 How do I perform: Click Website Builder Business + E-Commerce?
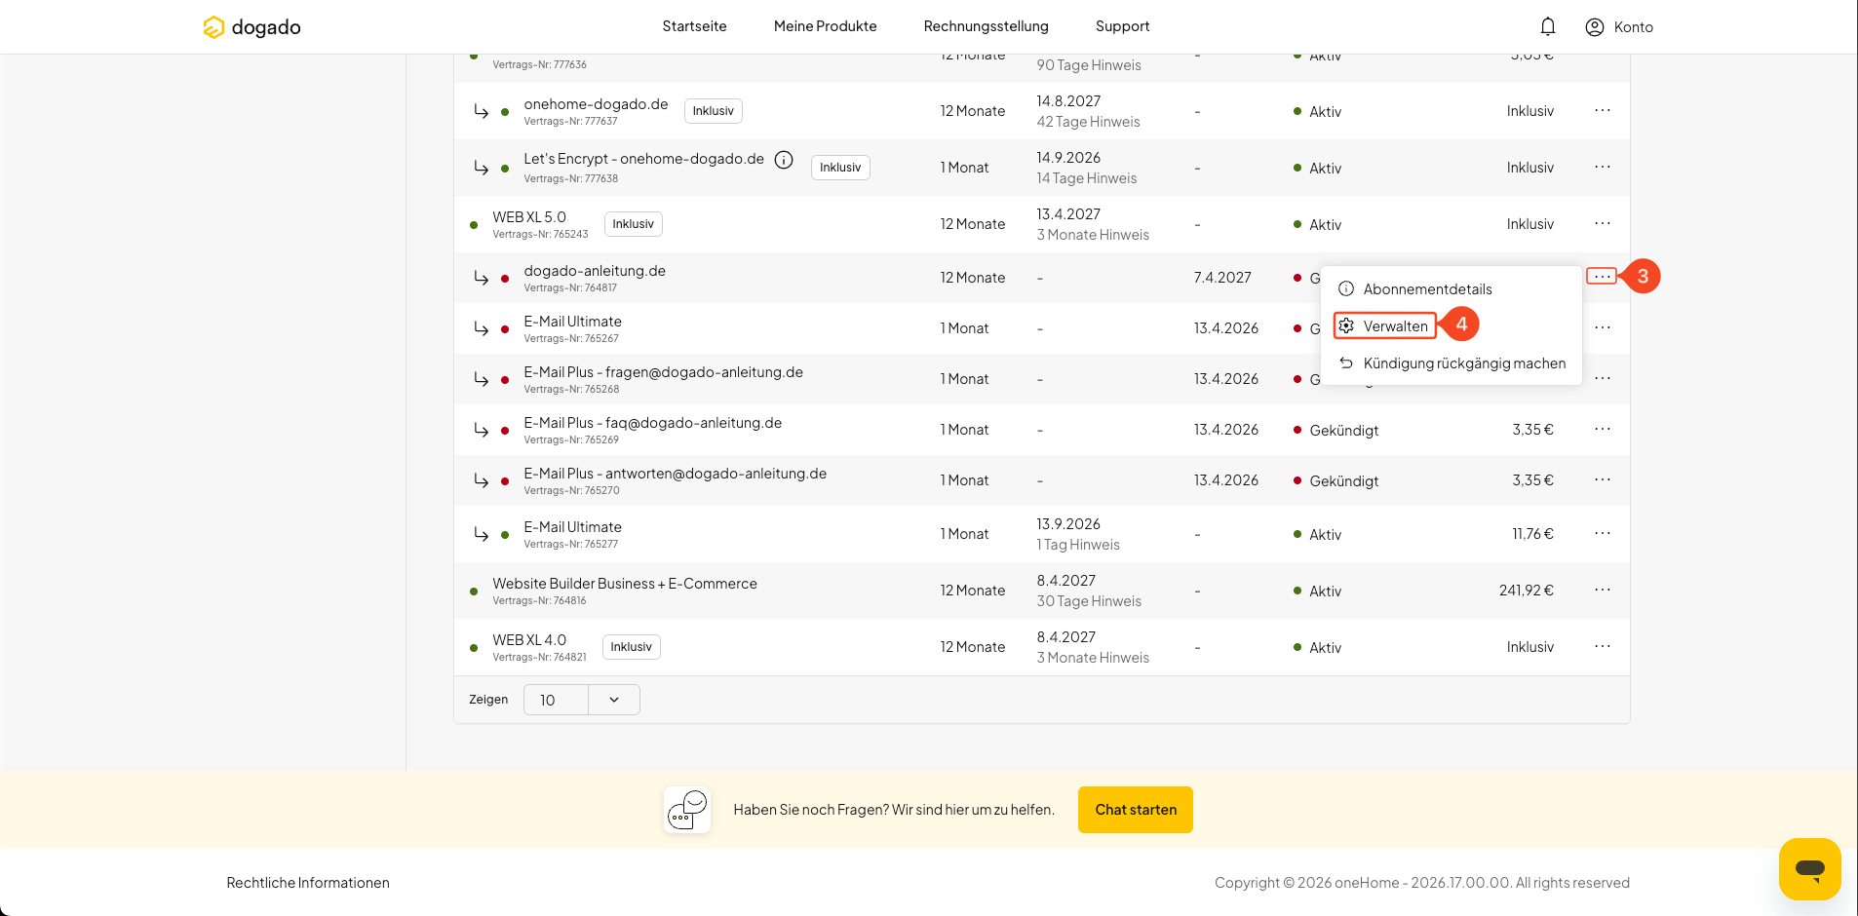click(625, 584)
